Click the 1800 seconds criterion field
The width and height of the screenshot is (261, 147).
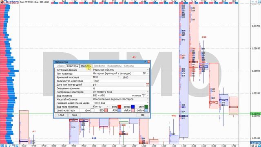[135, 77]
